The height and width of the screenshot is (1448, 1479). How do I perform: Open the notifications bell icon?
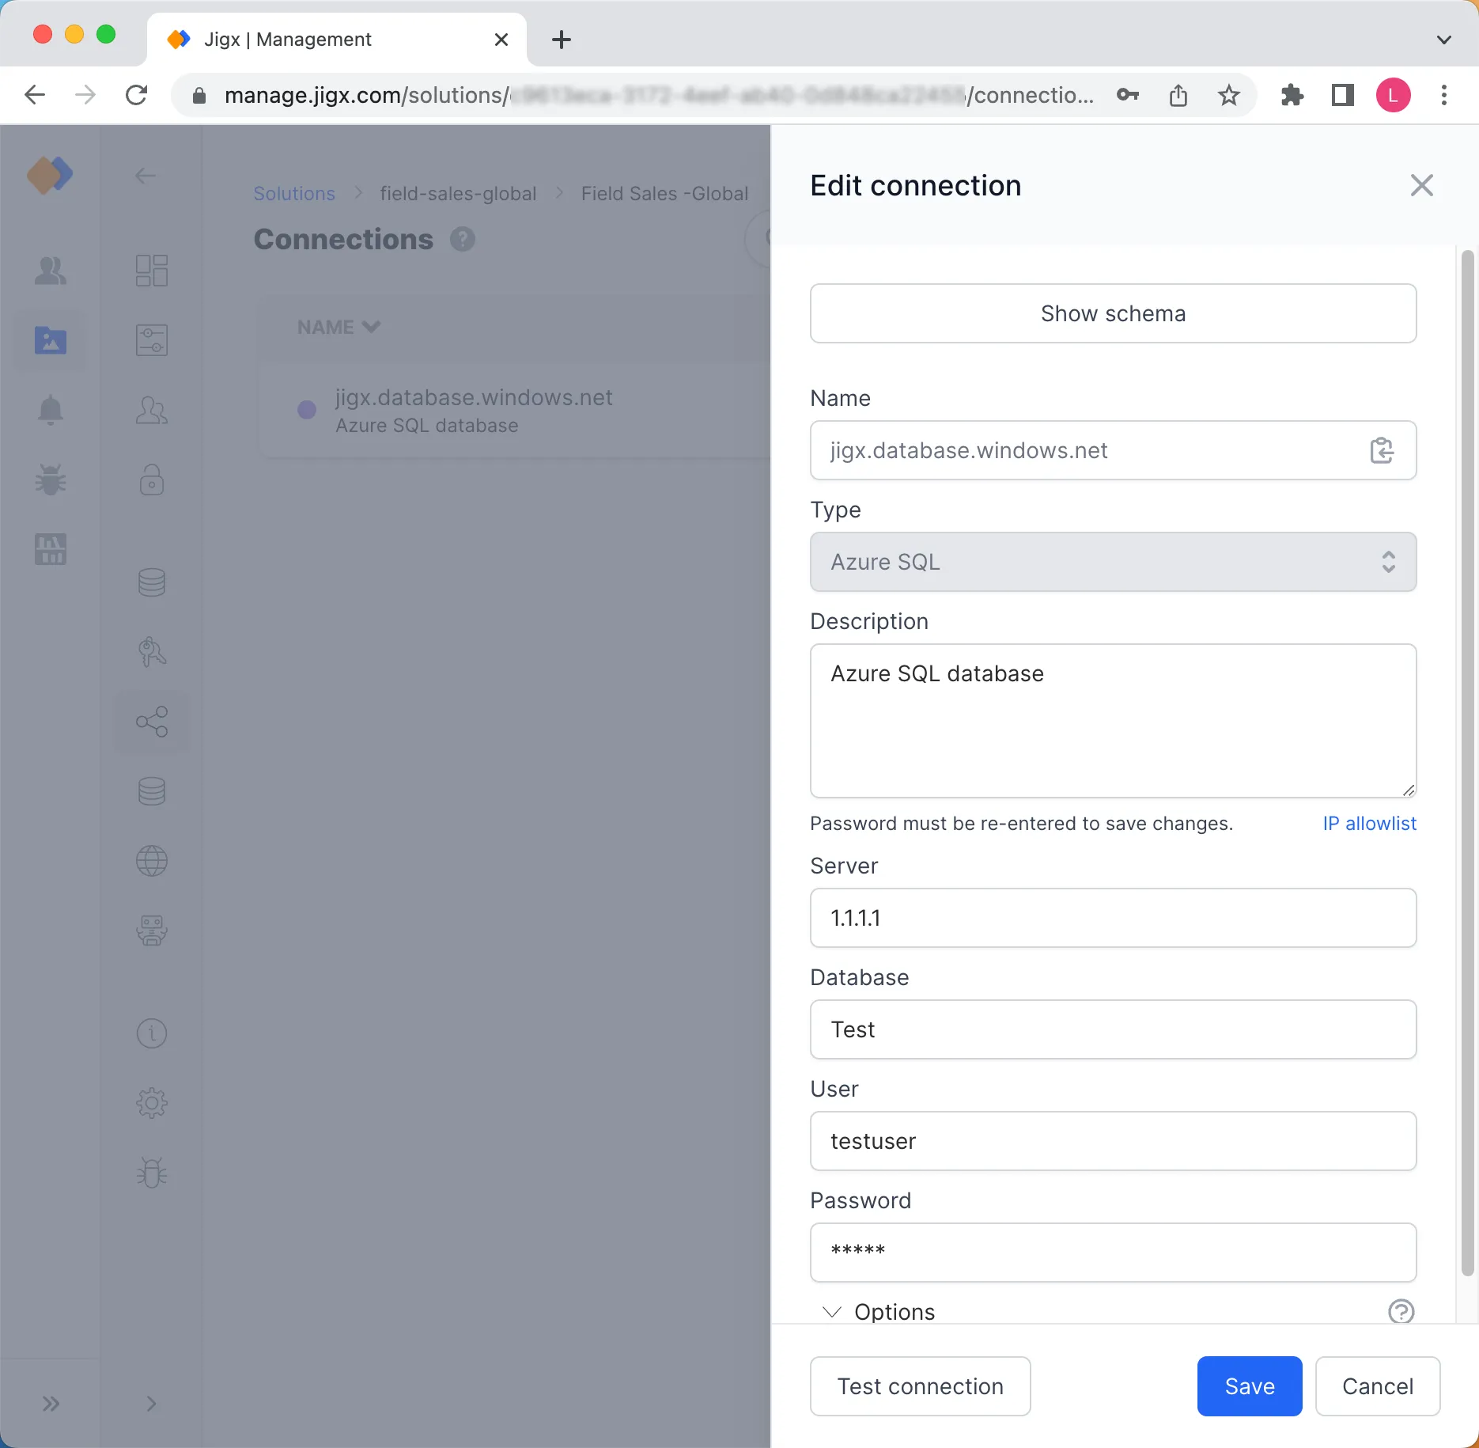tap(51, 410)
